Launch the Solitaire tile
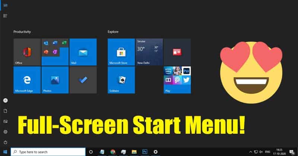The image size is (298, 156). [121, 80]
